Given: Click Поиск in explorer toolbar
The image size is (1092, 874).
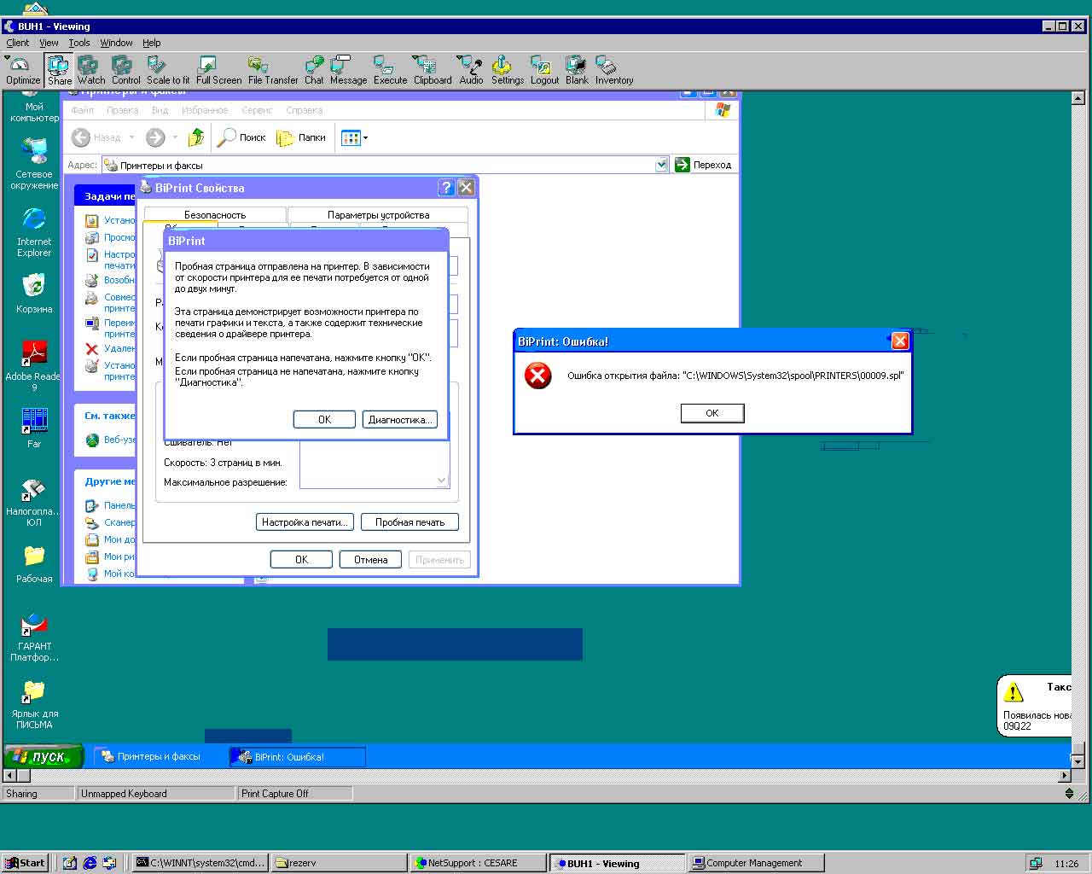Looking at the screenshot, I should coord(242,137).
